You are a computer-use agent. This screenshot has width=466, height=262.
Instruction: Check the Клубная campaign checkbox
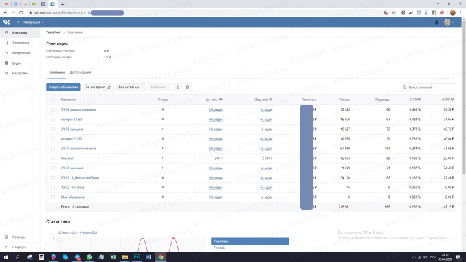tap(53, 158)
